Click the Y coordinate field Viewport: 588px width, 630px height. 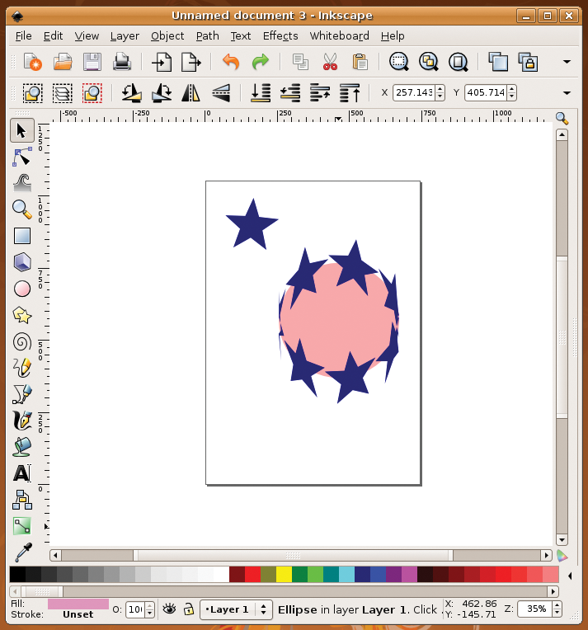coord(486,92)
